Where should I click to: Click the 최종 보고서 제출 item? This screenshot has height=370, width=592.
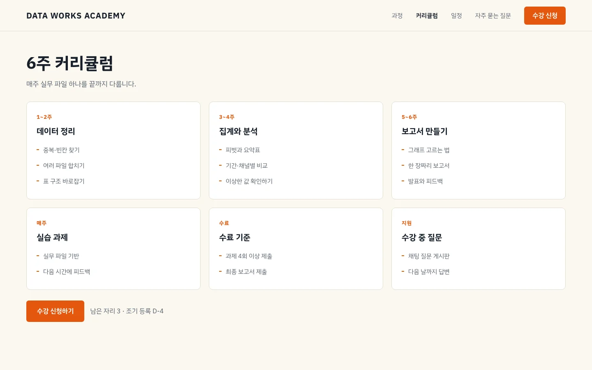click(246, 272)
